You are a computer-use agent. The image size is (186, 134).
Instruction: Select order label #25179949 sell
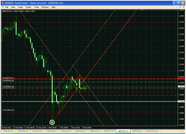click(x=8, y=110)
